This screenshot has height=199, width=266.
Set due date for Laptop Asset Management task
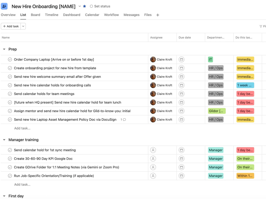181,119
